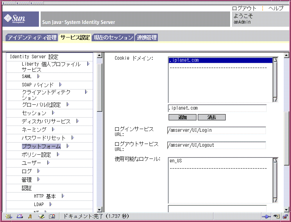This screenshot has height=222, width=291.
Task: Open the ディスカバリサービス arrow
Action: pos(78,121)
